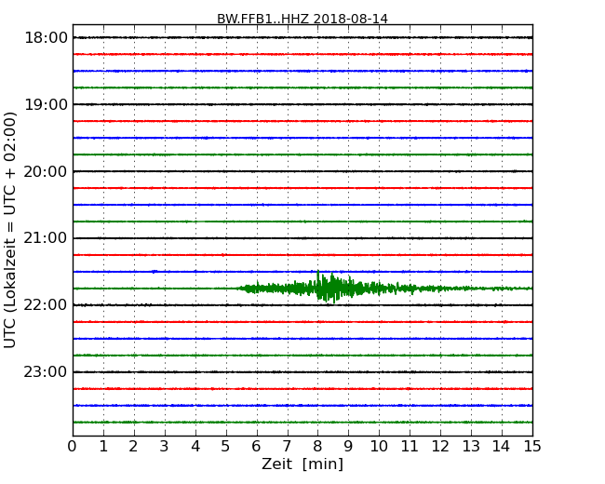Click the 8 minute tick label
605x484 pixels.
[x=317, y=446]
